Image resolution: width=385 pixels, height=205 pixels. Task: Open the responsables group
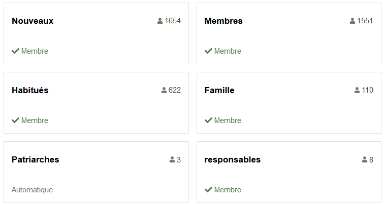pos(233,160)
